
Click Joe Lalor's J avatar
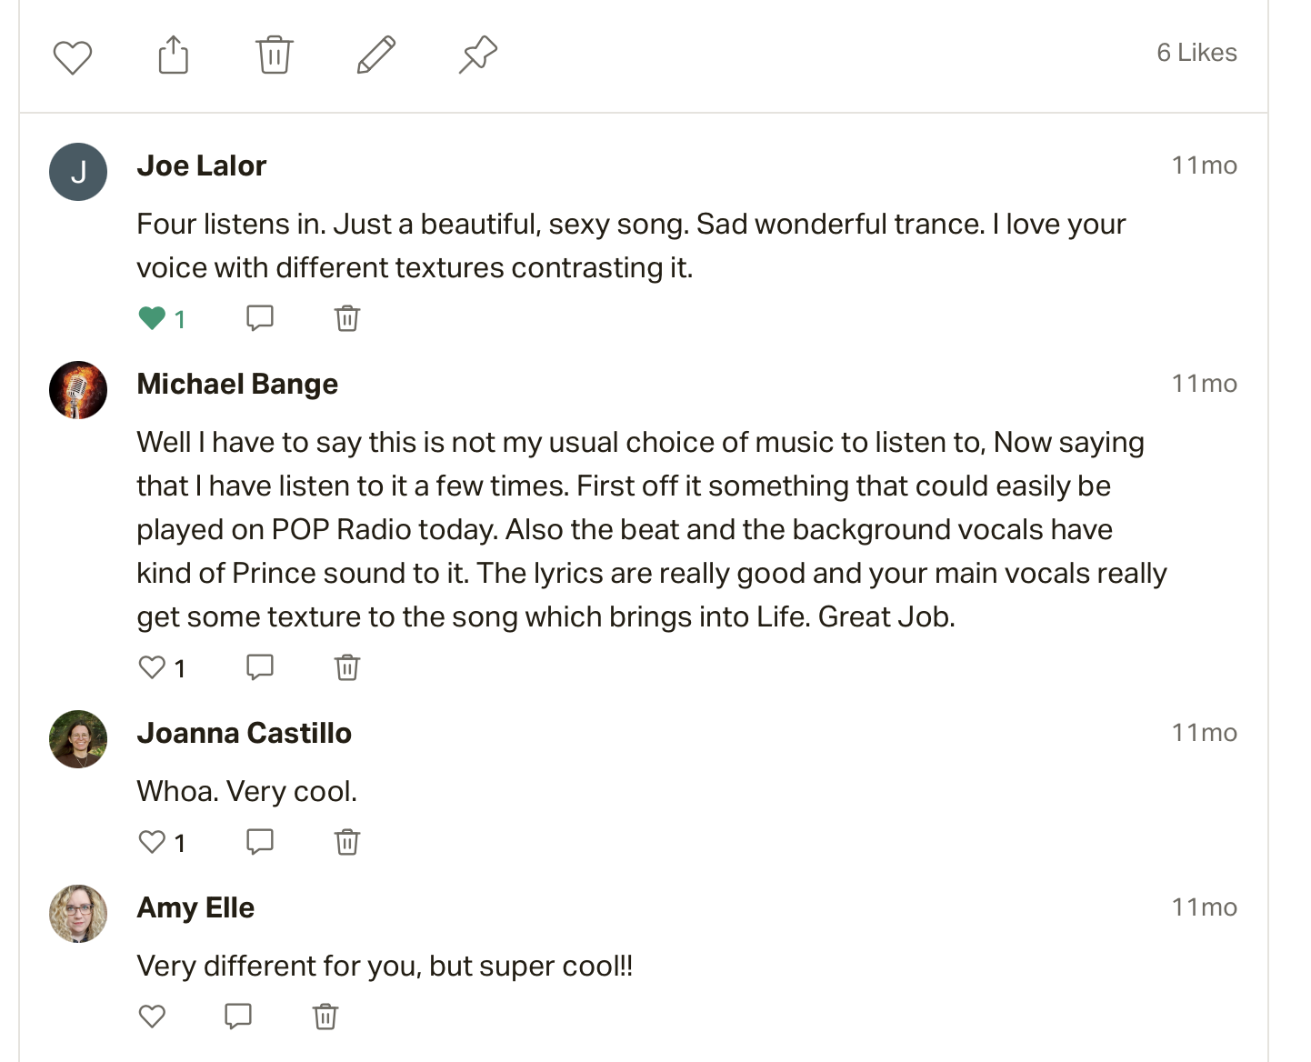78,172
